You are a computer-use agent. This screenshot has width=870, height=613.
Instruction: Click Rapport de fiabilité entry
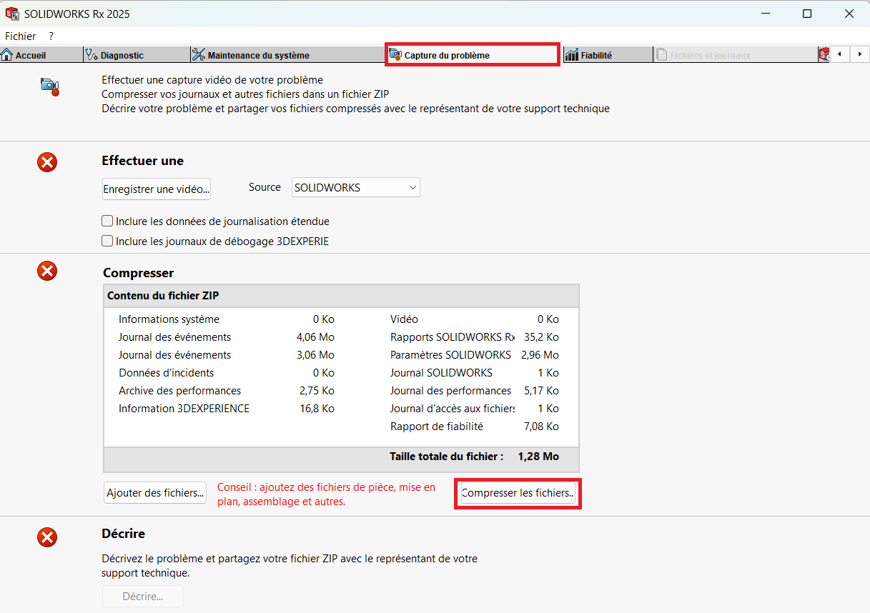tap(475, 427)
